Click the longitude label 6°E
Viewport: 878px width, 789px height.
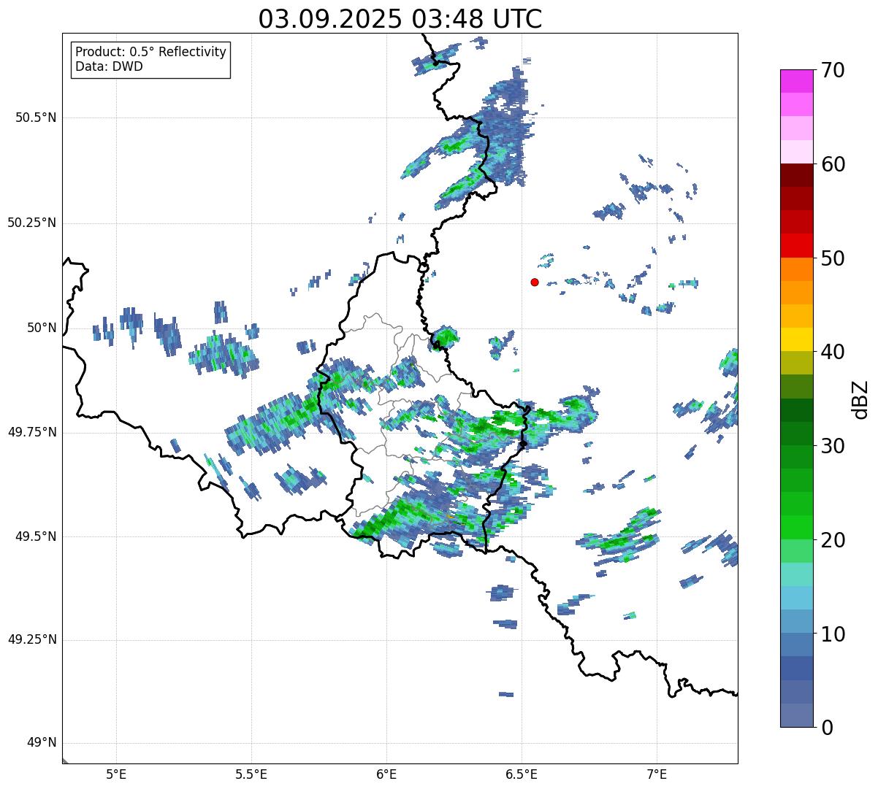[x=386, y=774]
